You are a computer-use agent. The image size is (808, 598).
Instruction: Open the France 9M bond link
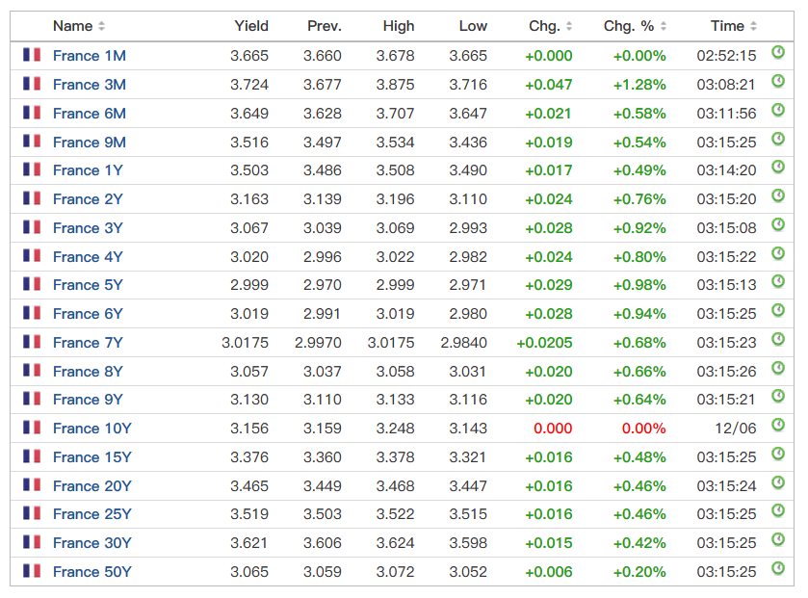pos(90,143)
